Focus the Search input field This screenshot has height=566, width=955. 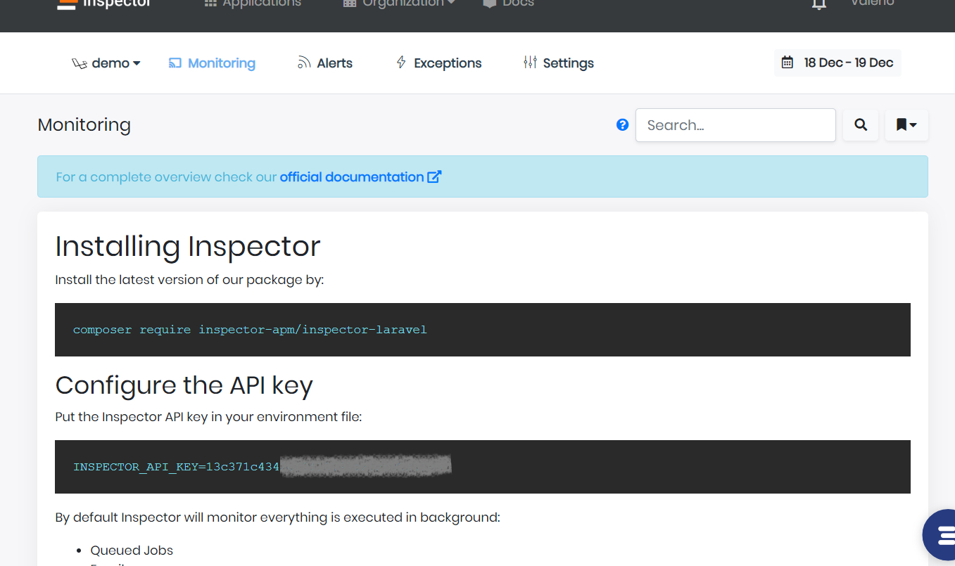coord(735,125)
